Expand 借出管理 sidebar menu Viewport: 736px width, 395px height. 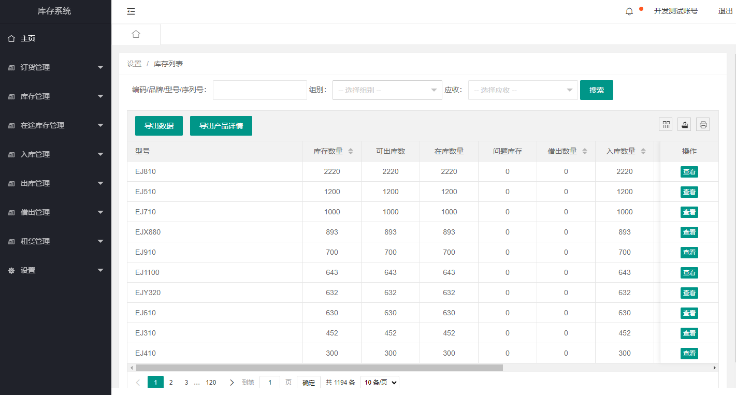55,212
